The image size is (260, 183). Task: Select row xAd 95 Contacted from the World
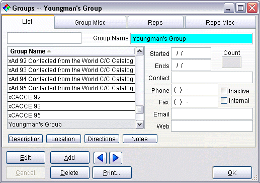(71, 88)
